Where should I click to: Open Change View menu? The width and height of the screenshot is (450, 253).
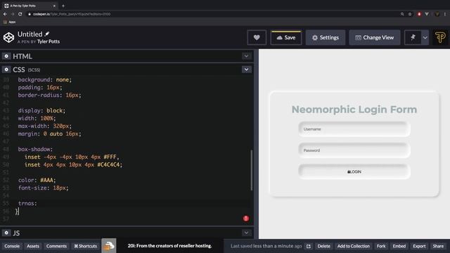pyautogui.click(x=374, y=37)
